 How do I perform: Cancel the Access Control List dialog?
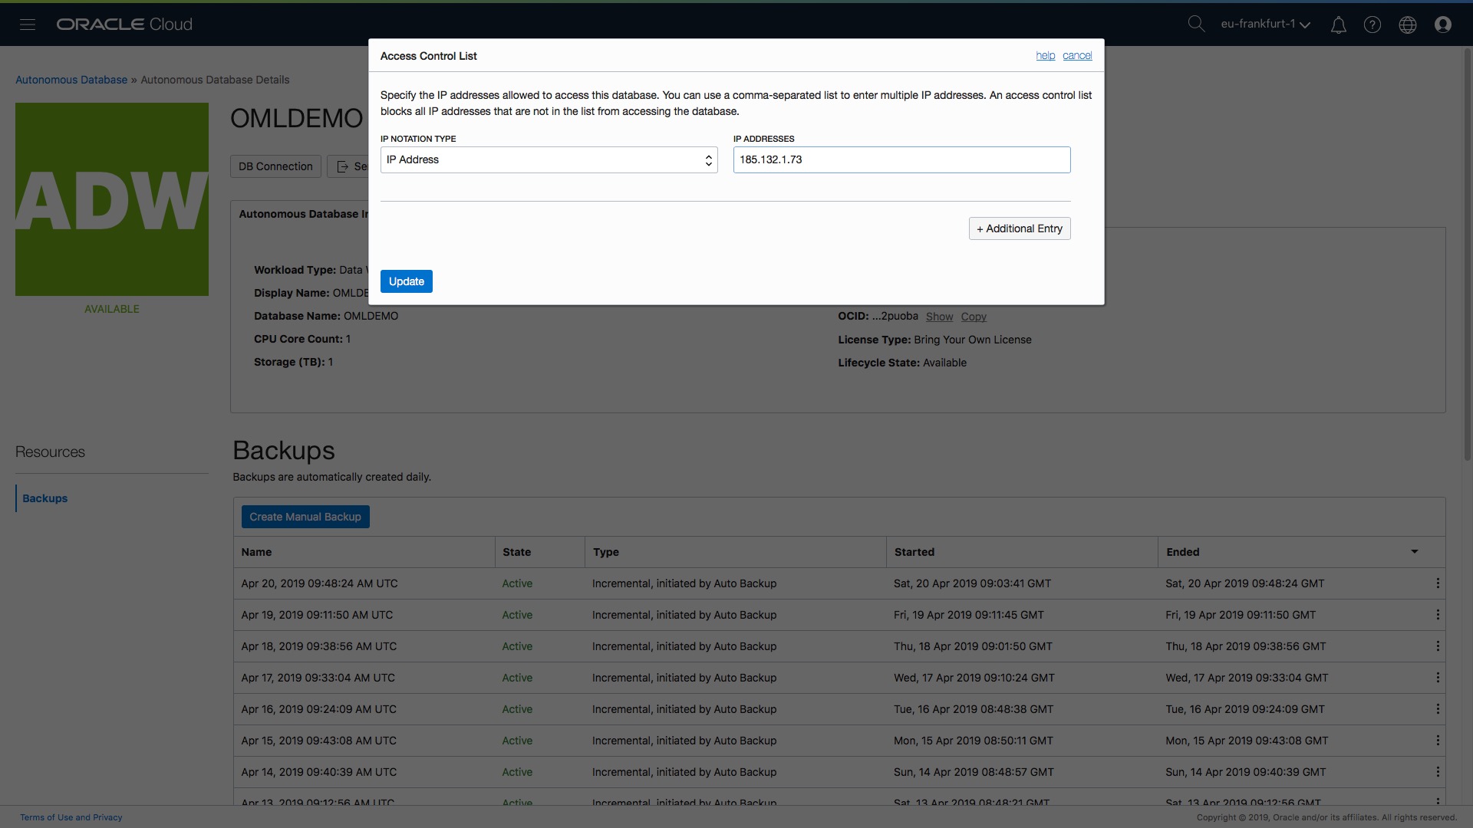(x=1076, y=56)
